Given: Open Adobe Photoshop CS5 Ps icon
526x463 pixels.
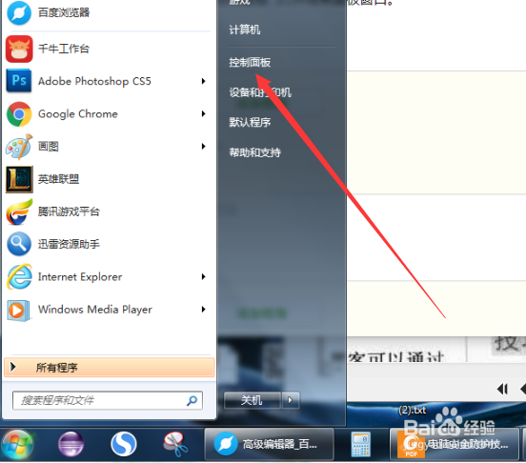Looking at the screenshot, I should (19, 81).
